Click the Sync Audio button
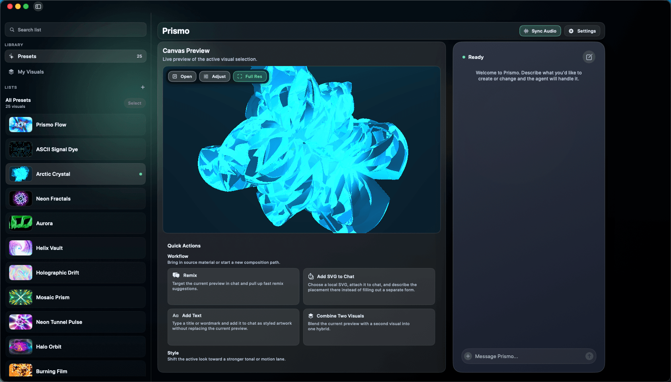Image resolution: width=671 pixels, height=382 pixels. point(540,31)
